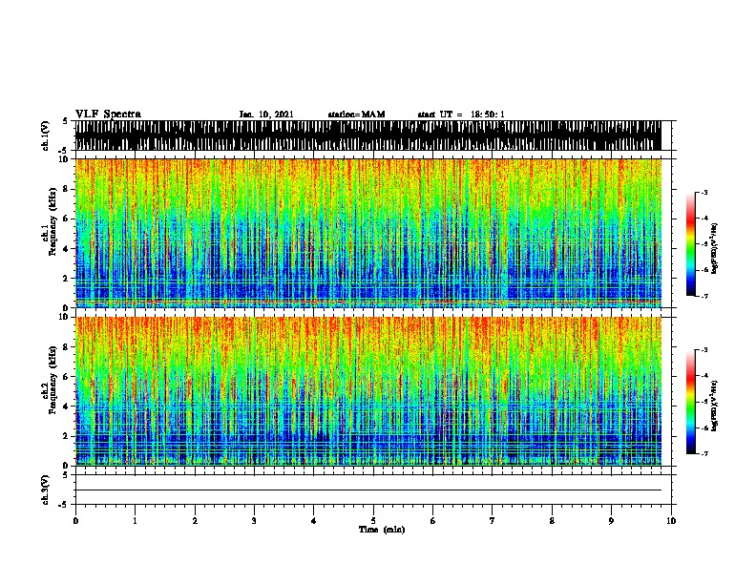The height and width of the screenshot is (584, 756).
Task: Click the ch.1 colorbar "log(PSD)" unit label
Action: (715, 248)
